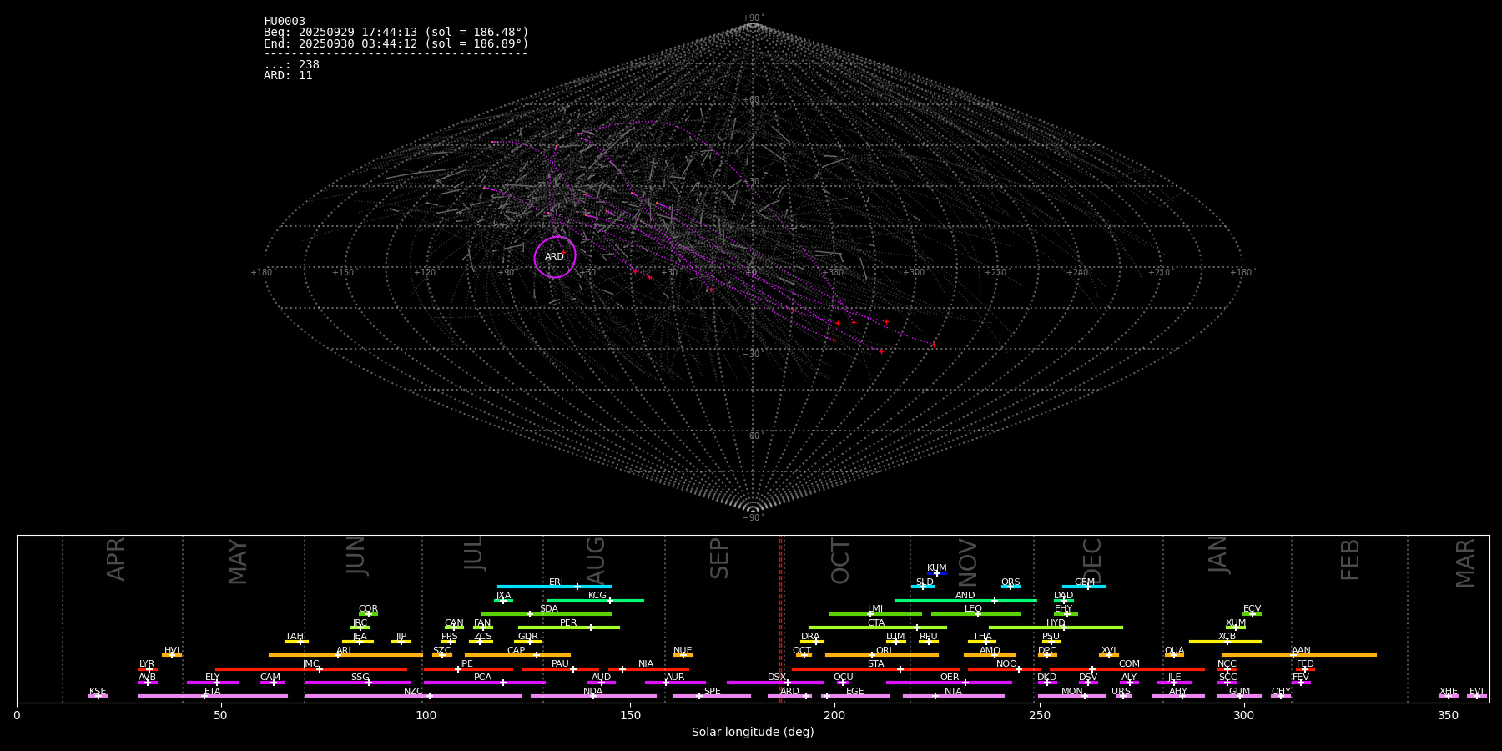Click the 'ARD: 11' count in header
This screenshot has height=751, width=1502.
click(x=288, y=76)
